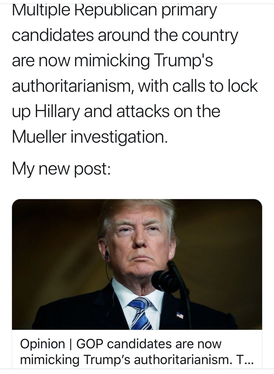This screenshot has height=374, width=274.
Task: Tap the 'are now mimicking Trump's' tweet line
Action: click(113, 61)
